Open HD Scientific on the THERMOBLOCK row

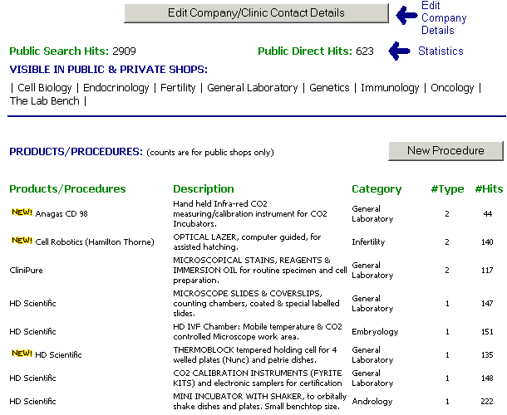(58, 355)
